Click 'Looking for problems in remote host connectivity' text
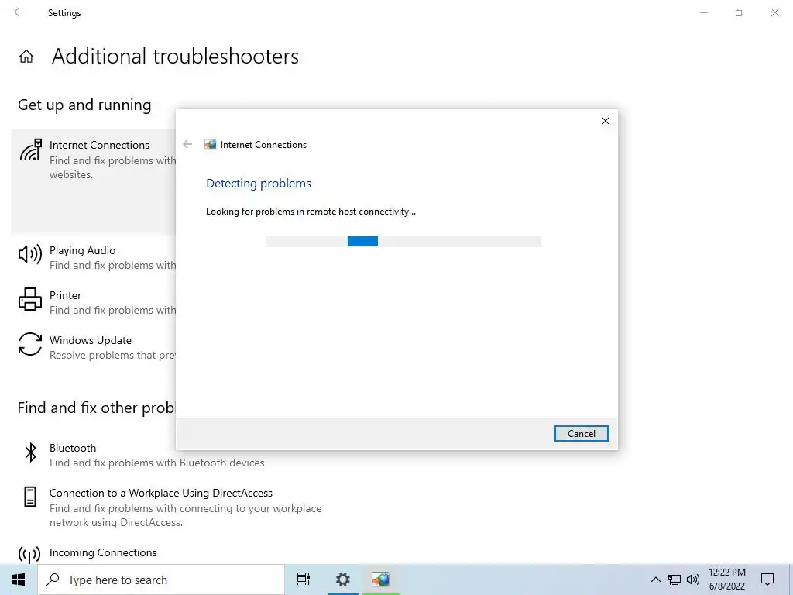Image resolution: width=793 pixels, height=595 pixels. click(311, 212)
